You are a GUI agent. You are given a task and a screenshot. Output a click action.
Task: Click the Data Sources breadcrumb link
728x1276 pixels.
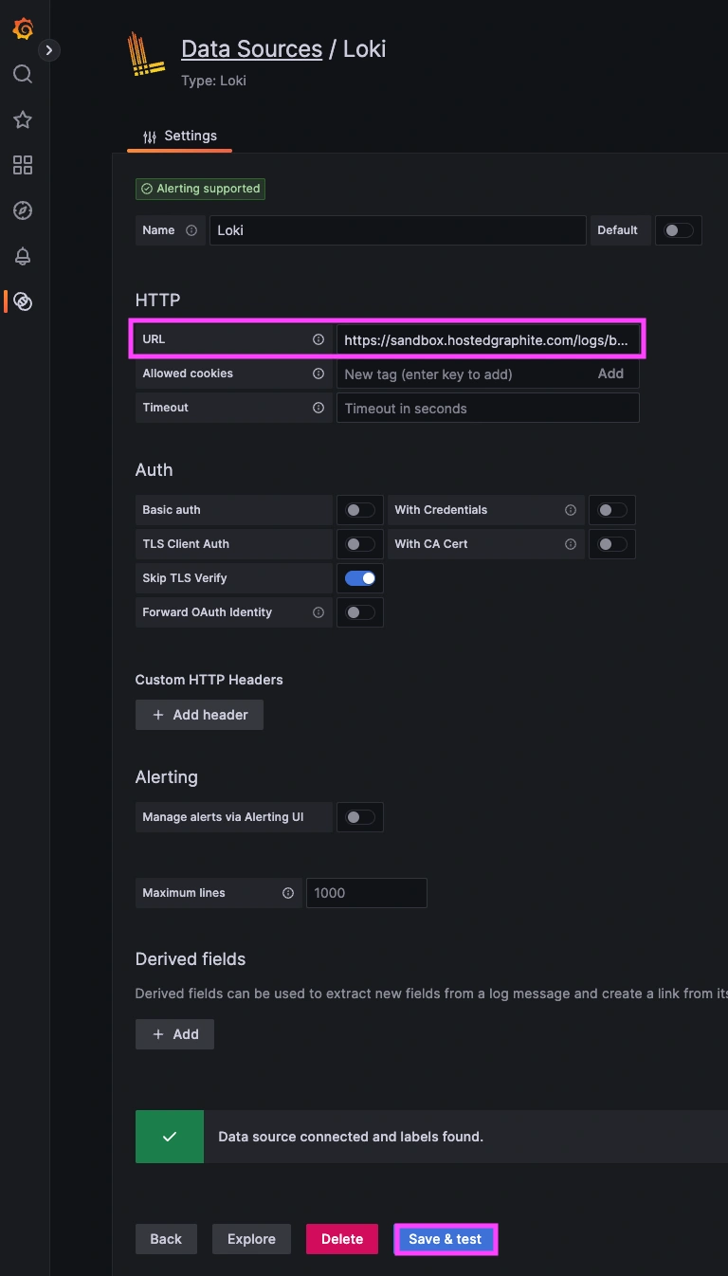click(x=251, y=49)
